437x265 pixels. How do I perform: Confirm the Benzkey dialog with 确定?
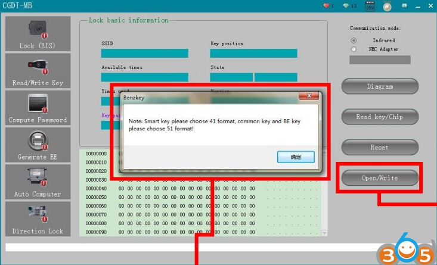pyautogui.click(x=296, y=157)
